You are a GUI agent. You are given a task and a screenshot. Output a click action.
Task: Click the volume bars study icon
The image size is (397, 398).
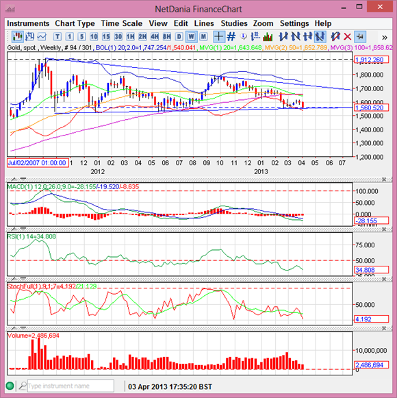click(x=268, y=37)
